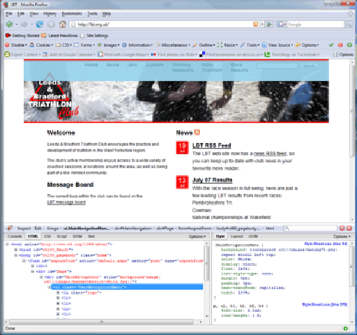Viewport: 357px width, 335px height.
Task: Reload the page with the Refresh icon
Action: [40, 24]
